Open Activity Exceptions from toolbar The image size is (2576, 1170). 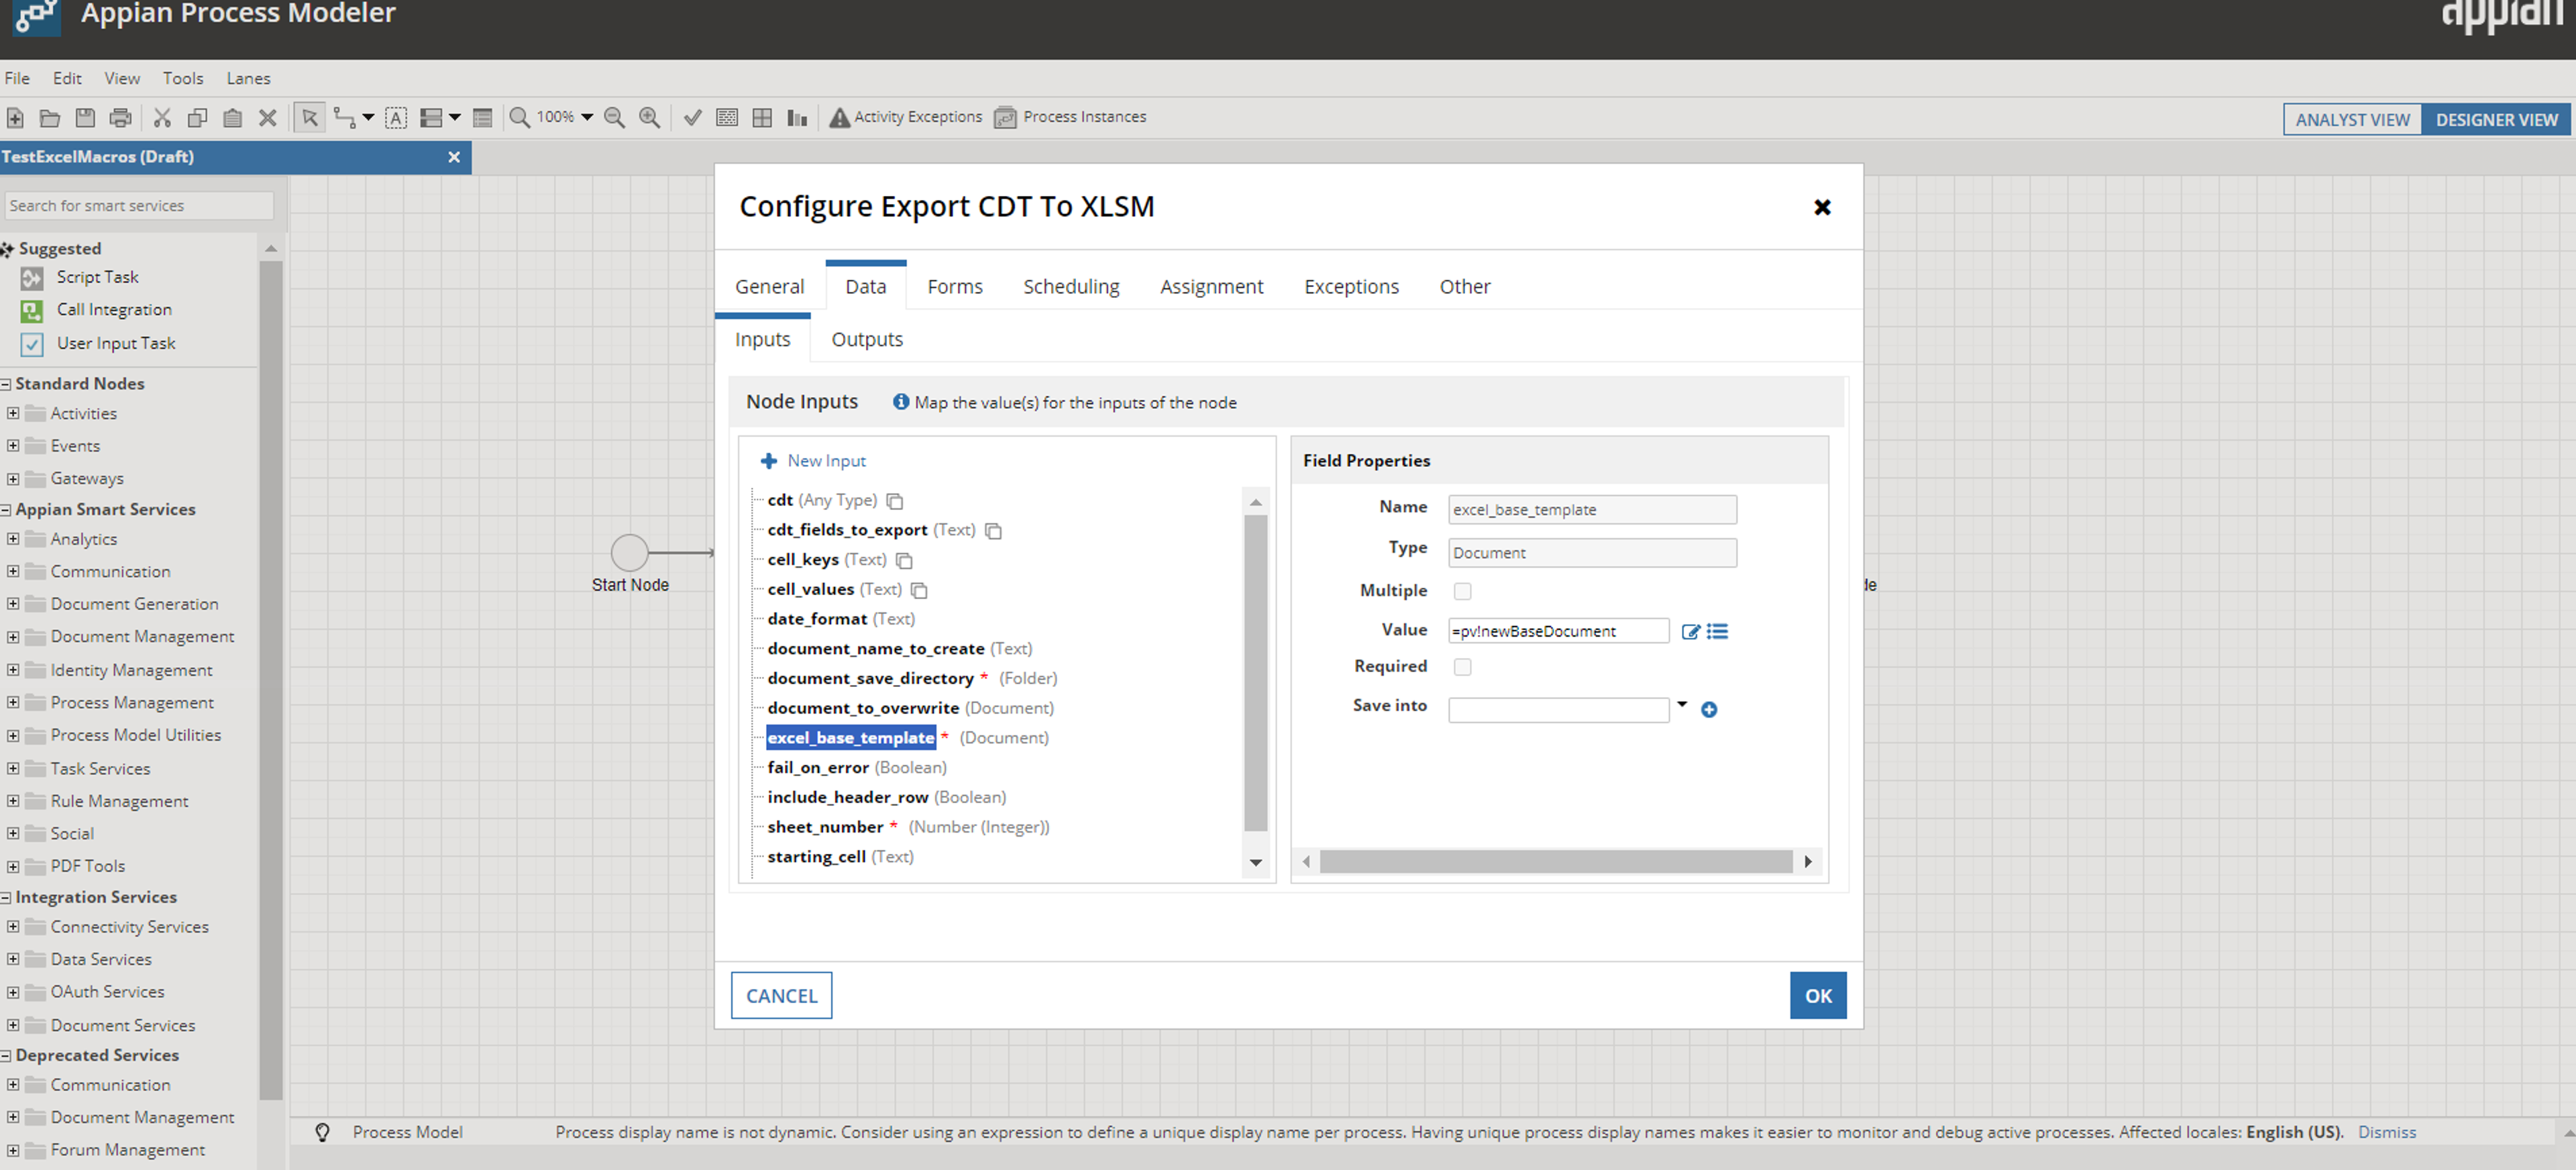906,117
